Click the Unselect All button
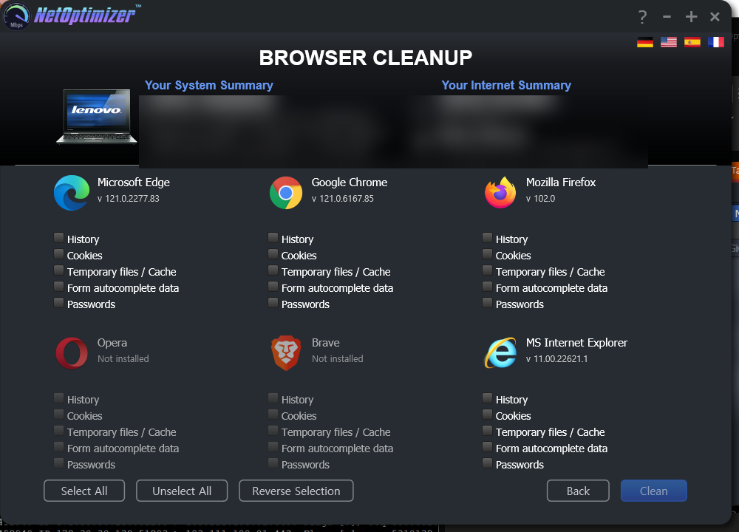This screenshot has height=532, width=739. 182,491
